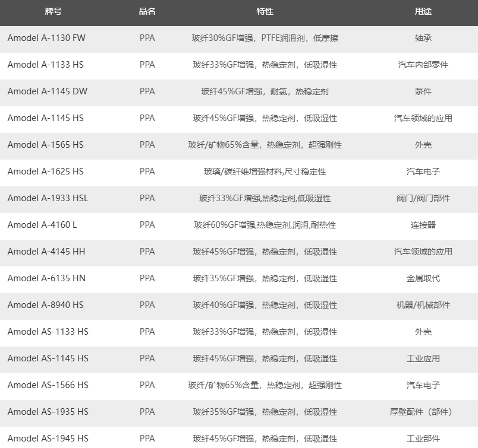Click the 泵件 usage cell
The height and width of the screenshot is (448, 478).
pos(423,91)
